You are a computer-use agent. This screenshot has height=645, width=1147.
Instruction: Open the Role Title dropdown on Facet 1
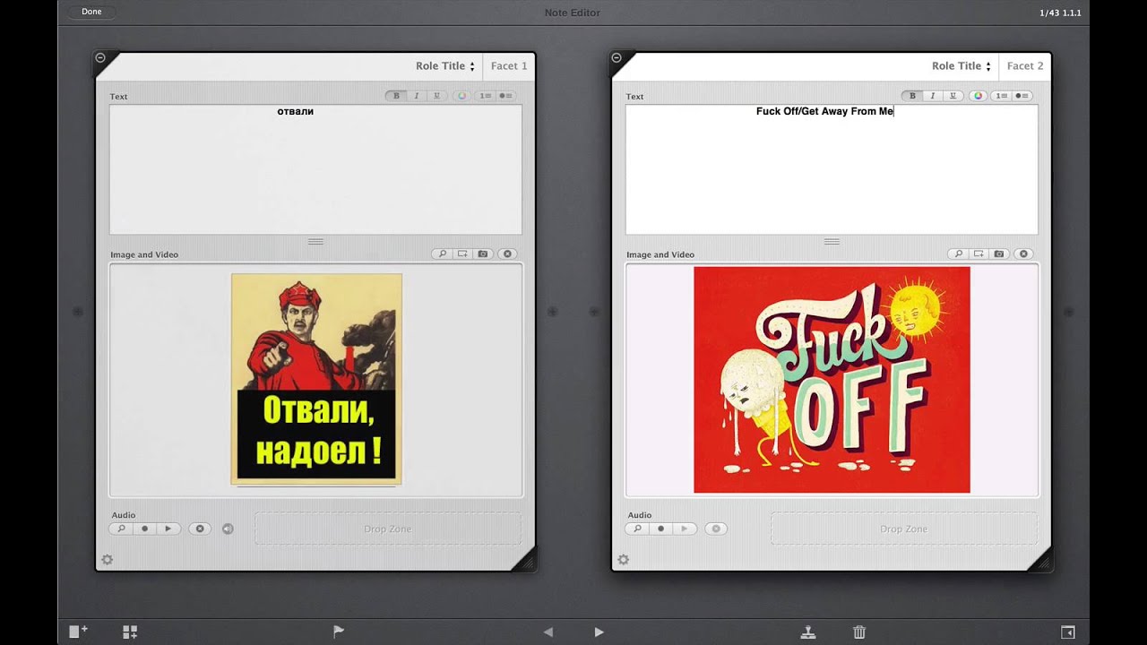coord(445,66)
